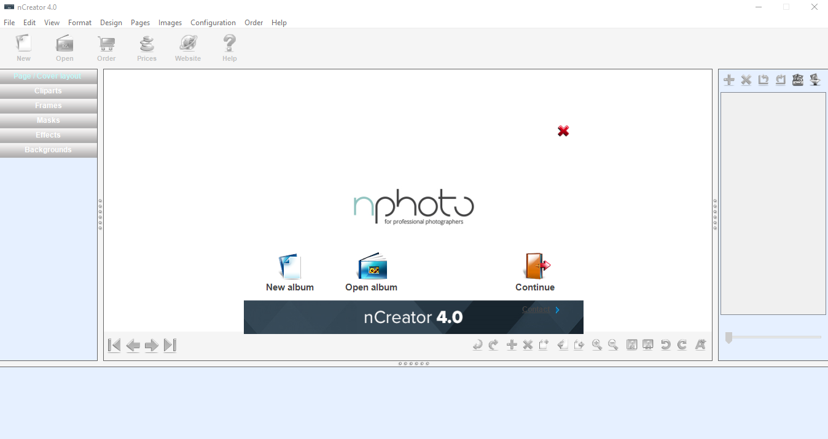Open the View menu
The height and width of the screenshot is (439, 828).
click(x=52, y=23)
